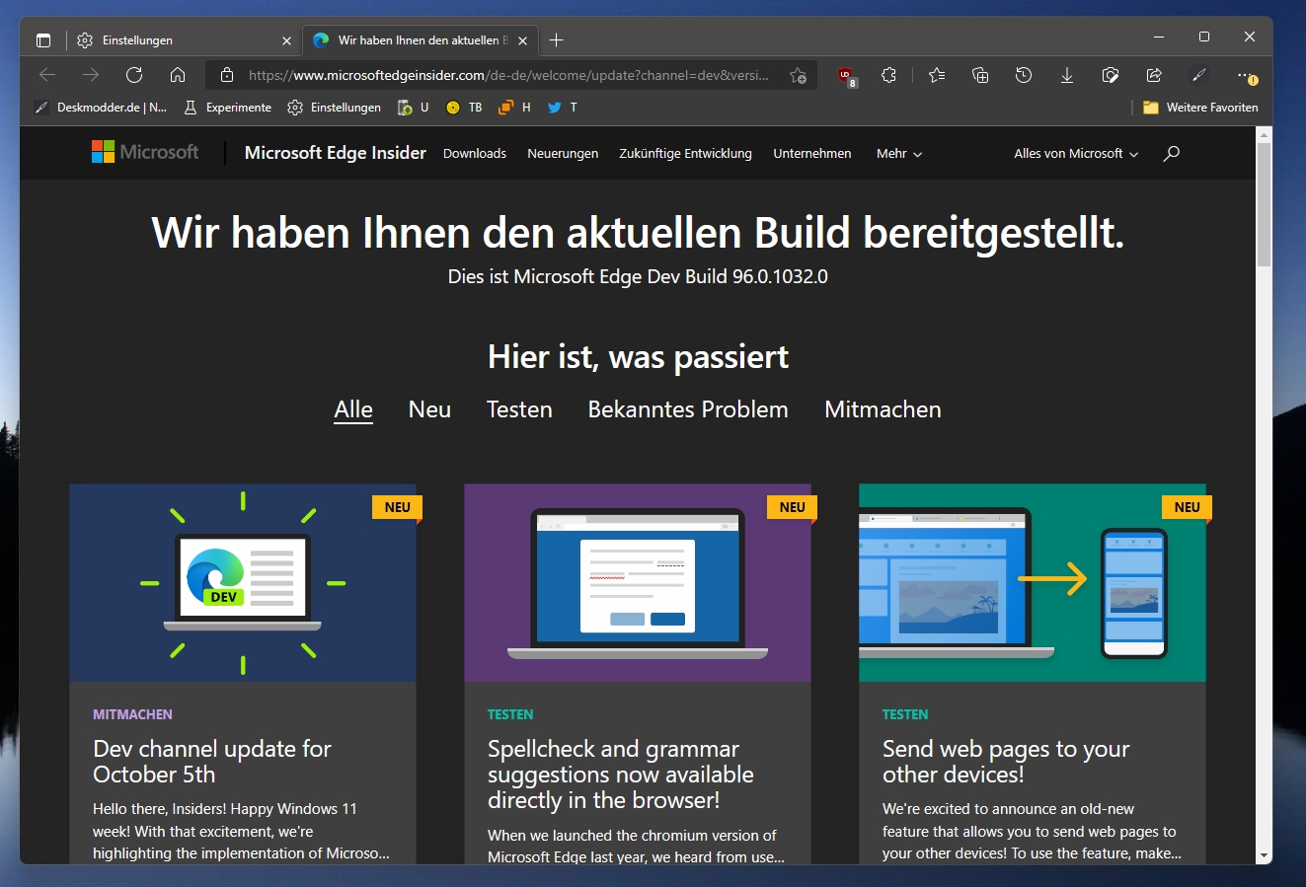Open the H bookmark
This screenshot has height=887, width=1306.
point(515,108)
